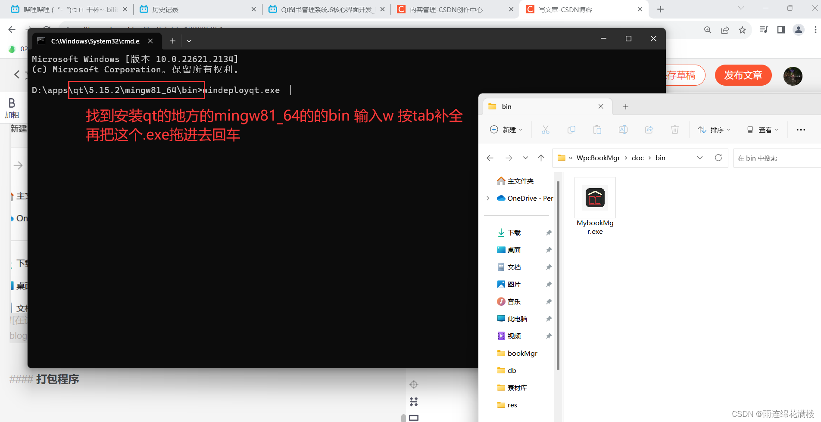Click the Rename icon in Explorer toolbar
This screenshot has height=422, width=821.
point(623,130)
